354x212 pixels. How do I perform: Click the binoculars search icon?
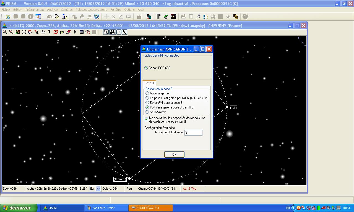coord(112,32)
